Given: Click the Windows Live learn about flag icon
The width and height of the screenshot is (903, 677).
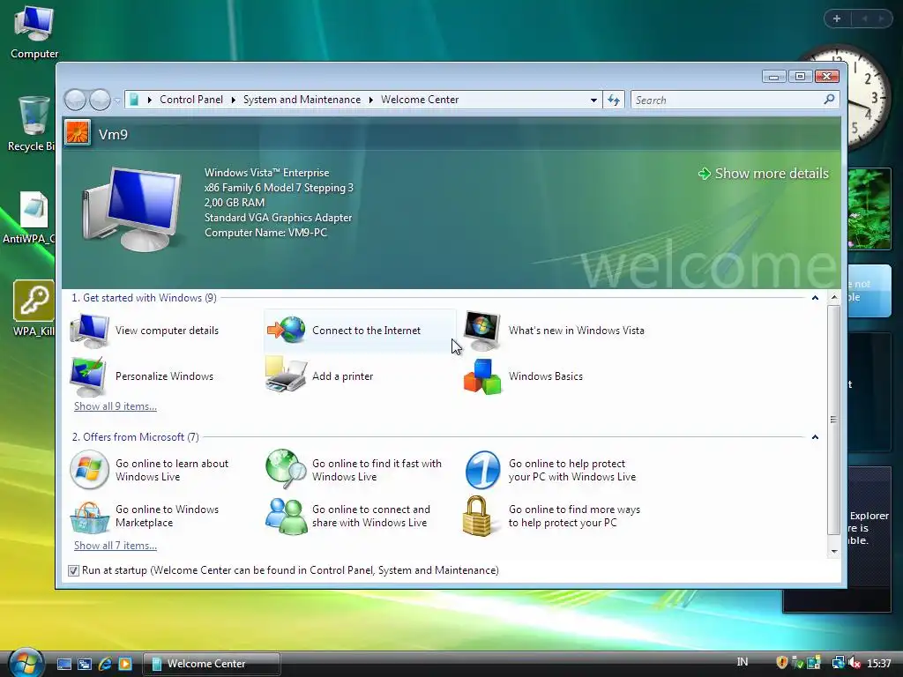Looking at the screenshot, I should point(89,470).
